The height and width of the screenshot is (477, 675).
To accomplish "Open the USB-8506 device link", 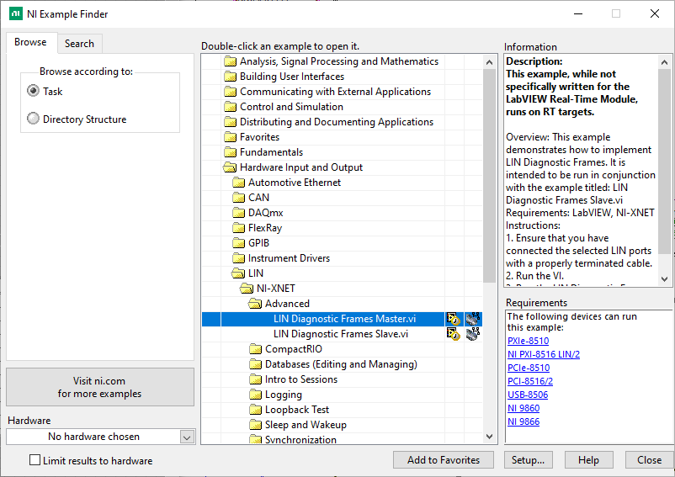I will [x=528, y=395].
